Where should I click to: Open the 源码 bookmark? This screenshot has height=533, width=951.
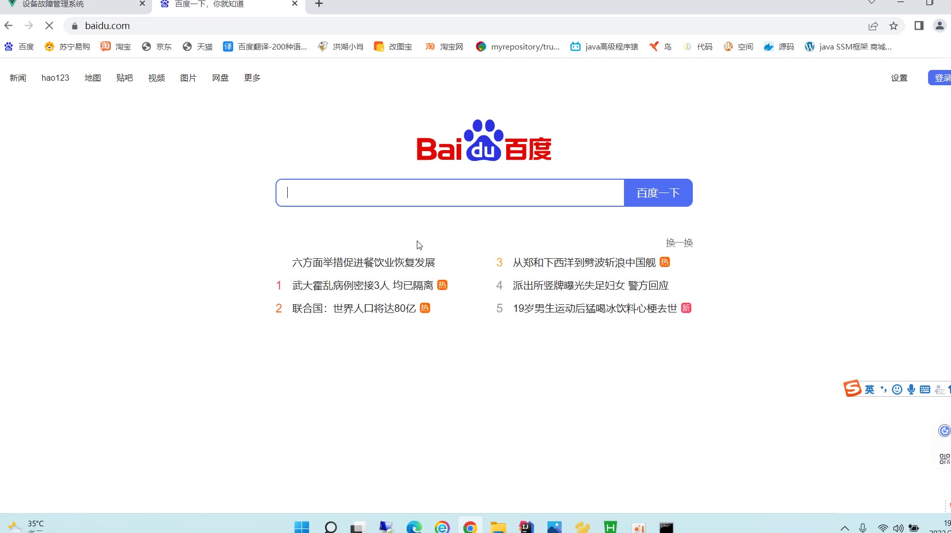point(779,46)
